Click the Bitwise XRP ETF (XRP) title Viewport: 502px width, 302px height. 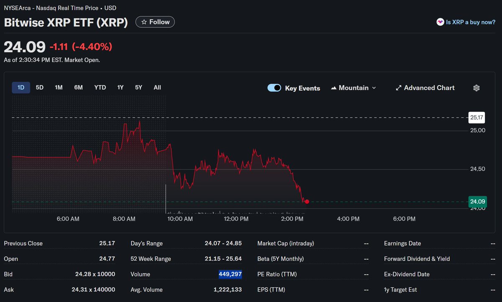point(66,22)
